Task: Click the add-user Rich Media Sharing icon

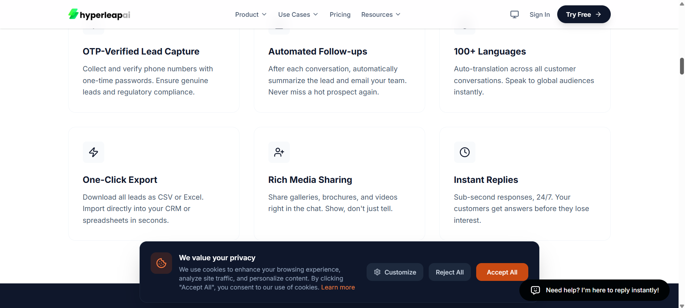Action: coord(279,152)
